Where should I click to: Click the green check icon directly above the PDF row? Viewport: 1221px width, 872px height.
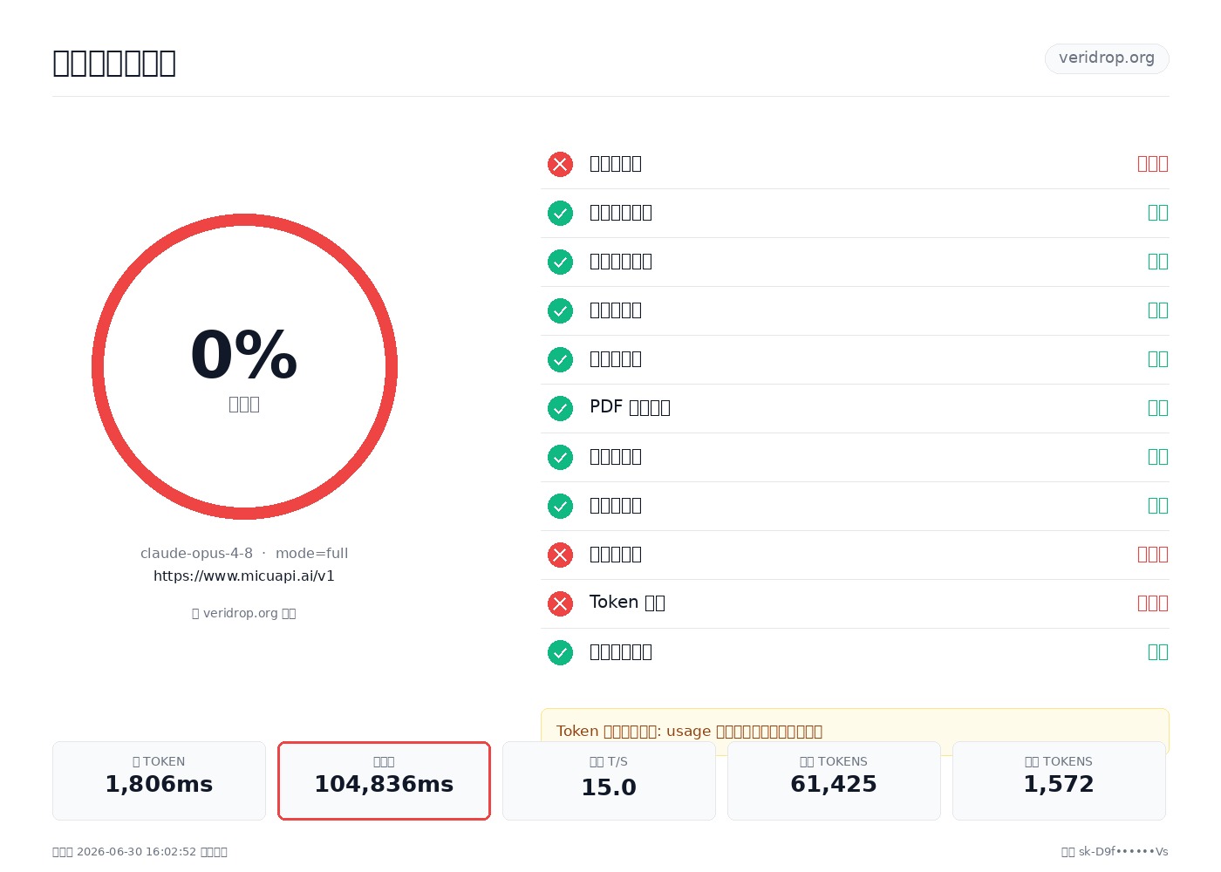point(560,359)
